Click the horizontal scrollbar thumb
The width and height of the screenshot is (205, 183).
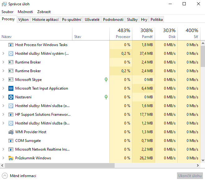point(60,166)
